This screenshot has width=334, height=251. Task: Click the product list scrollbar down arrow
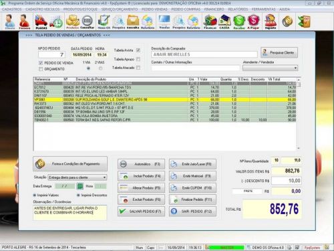(x=299, y=149)
